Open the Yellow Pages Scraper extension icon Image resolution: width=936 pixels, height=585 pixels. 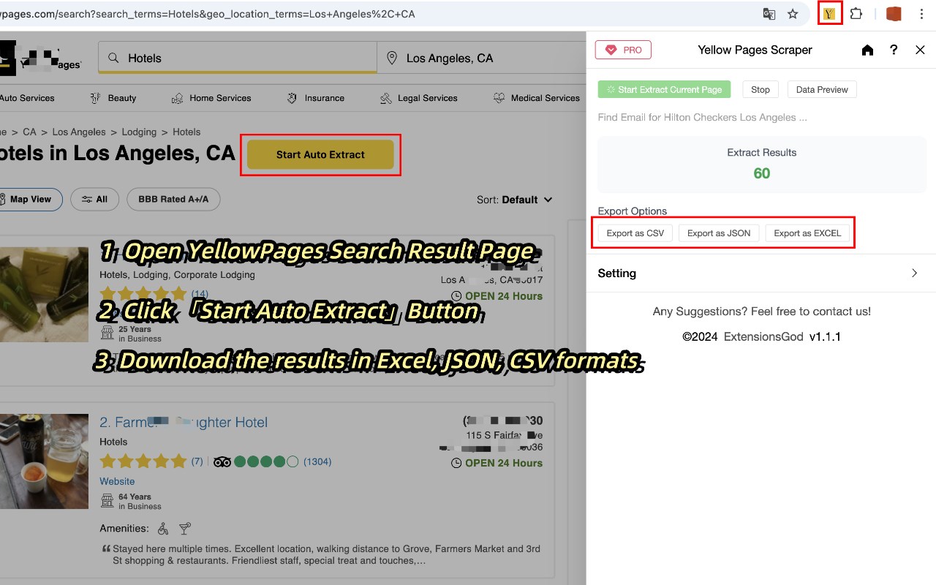tap(829, 14)
